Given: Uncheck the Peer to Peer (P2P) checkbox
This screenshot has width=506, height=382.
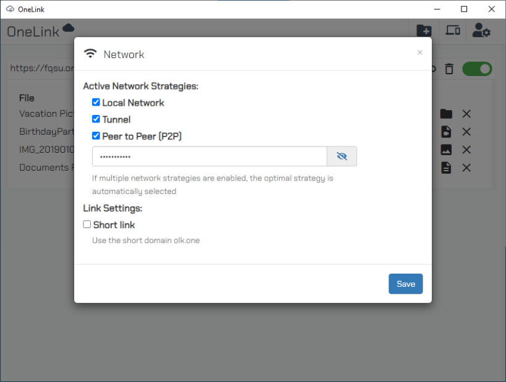Looking at the screenshot, I should pos(96,135).
